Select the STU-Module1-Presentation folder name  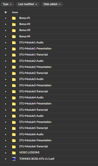(35, 49)
